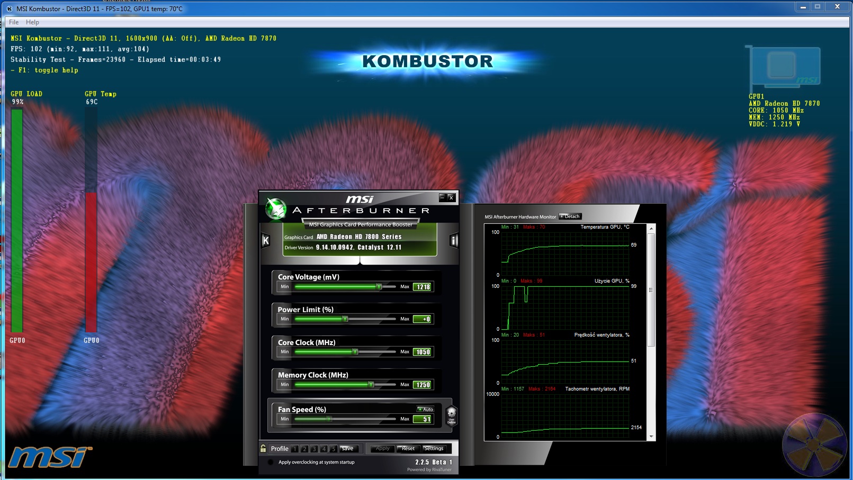853x480 pixels.
Task: Click the green Afterburner jet logo
Action: click(x=276, y=209)
